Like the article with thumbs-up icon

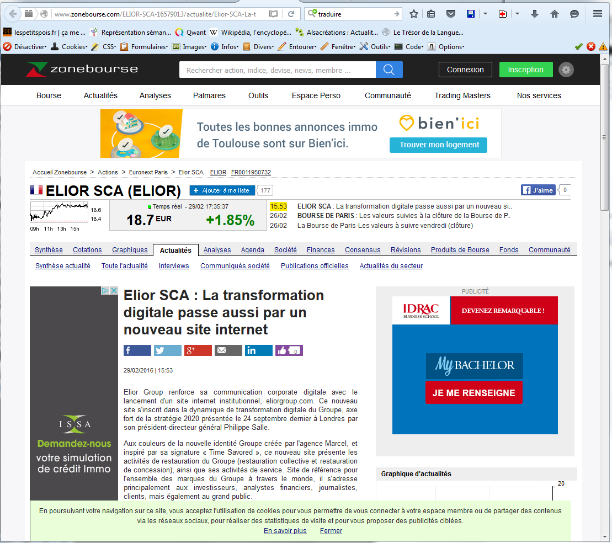tap(289, 350)
